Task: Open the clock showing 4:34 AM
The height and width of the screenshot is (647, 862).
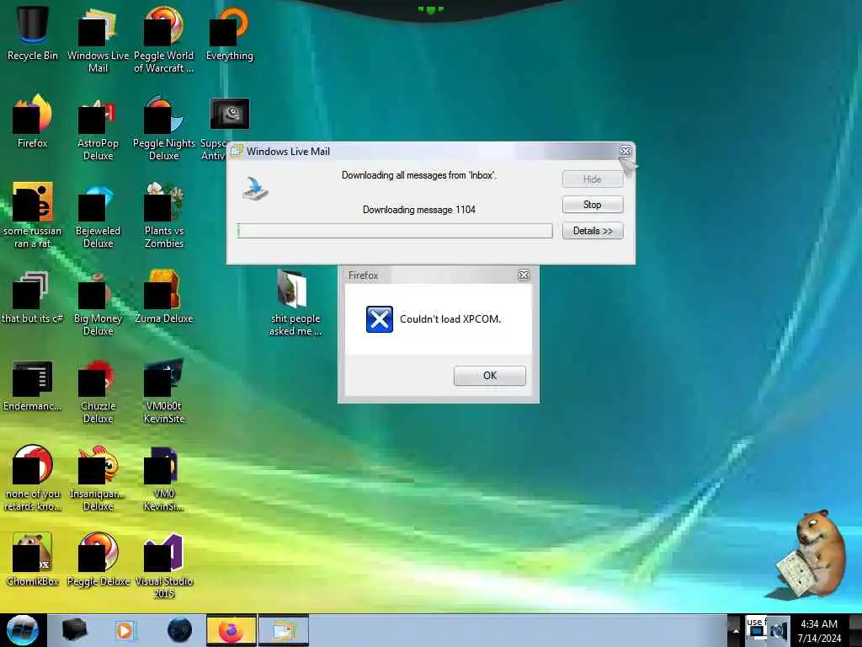Action: pos(819,630)
